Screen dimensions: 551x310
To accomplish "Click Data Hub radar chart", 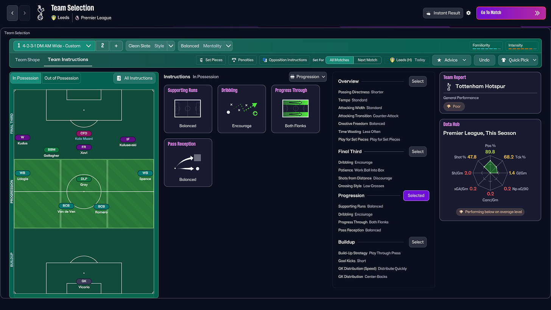I will 491,172.
